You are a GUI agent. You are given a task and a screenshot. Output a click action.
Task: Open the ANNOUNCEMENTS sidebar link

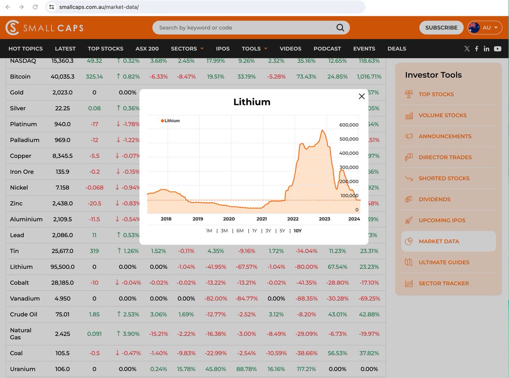click(445, 136)
